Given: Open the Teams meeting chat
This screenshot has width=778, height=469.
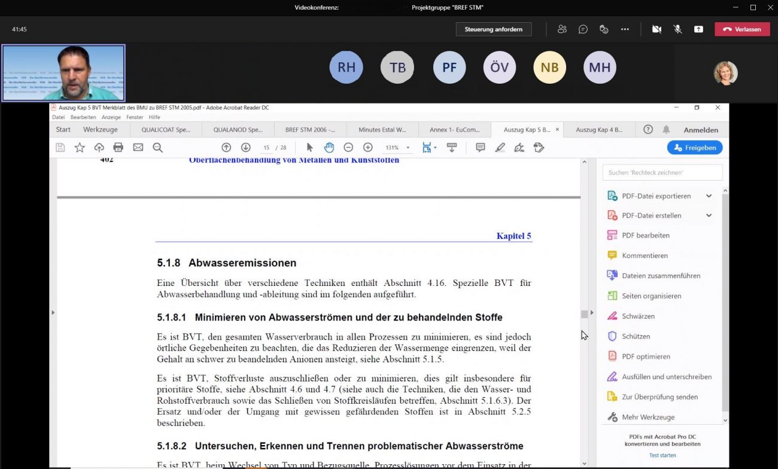Looking at the screenshot, I should pyautogui.click(x=583, y=29).
